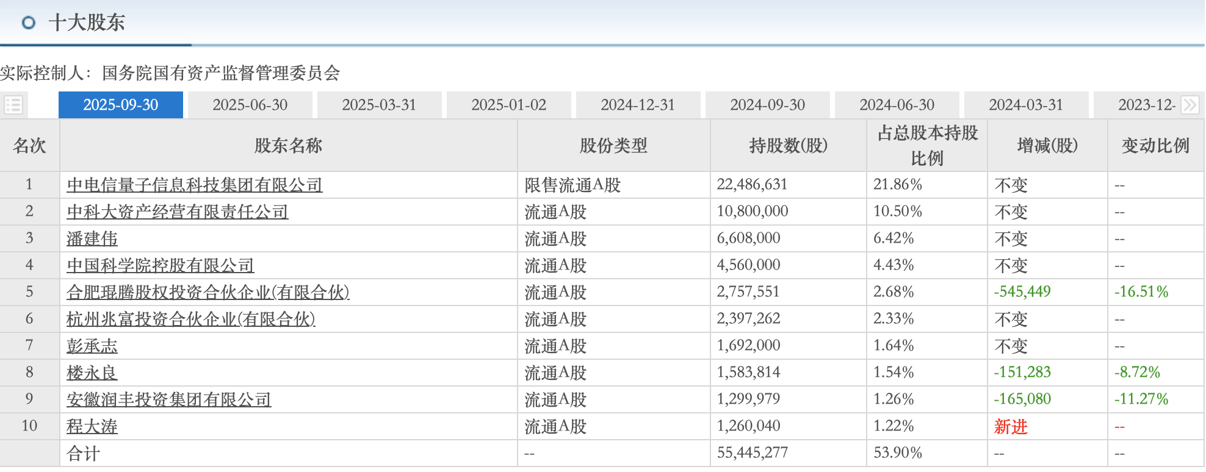Select the 2024-06-30 date tab
The height and width of the screenshot is (472, 1206).
pos(897,105)
